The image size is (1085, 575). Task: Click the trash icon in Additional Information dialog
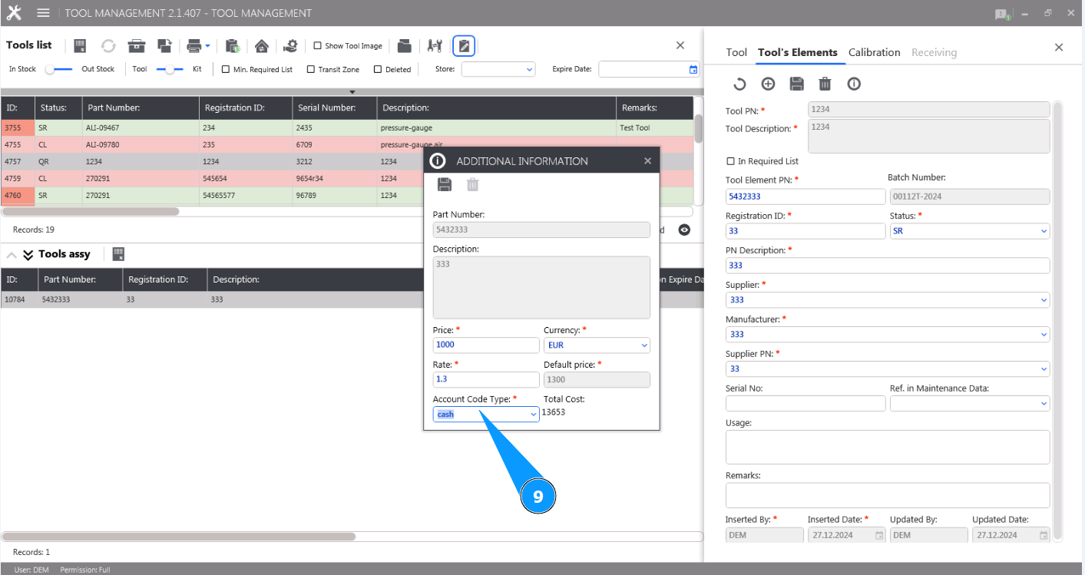pos(473,184)
